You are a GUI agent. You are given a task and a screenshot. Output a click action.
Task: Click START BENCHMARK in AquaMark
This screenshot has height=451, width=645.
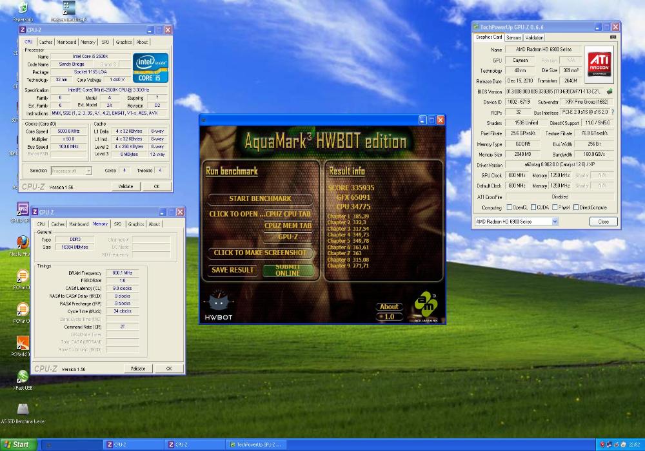point(260,199)
